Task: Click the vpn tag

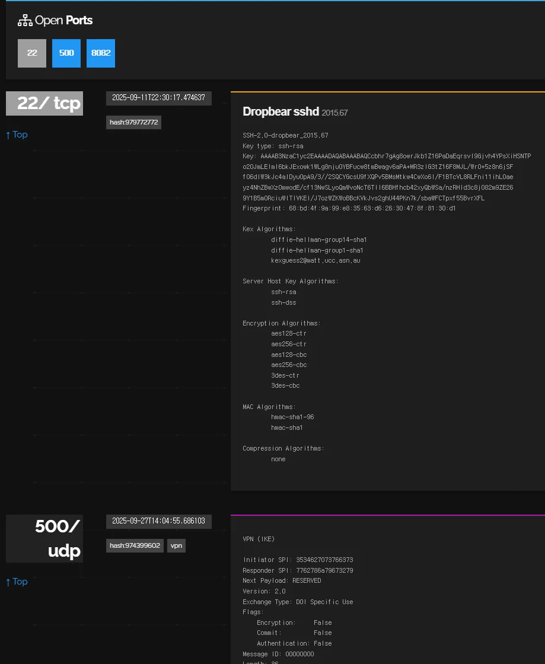Action: point(176,545)
